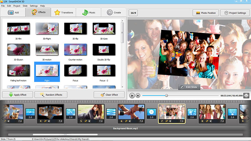
Task: Click the Apply Effect button
Action: [17, 94]
